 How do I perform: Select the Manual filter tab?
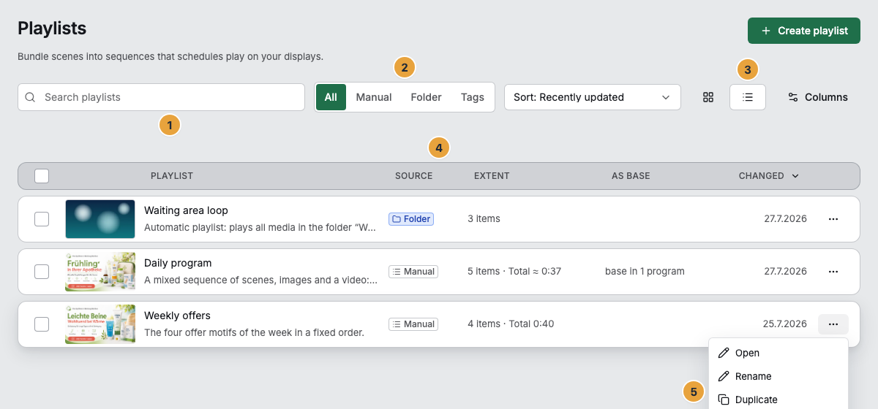[x=374, y=97]
